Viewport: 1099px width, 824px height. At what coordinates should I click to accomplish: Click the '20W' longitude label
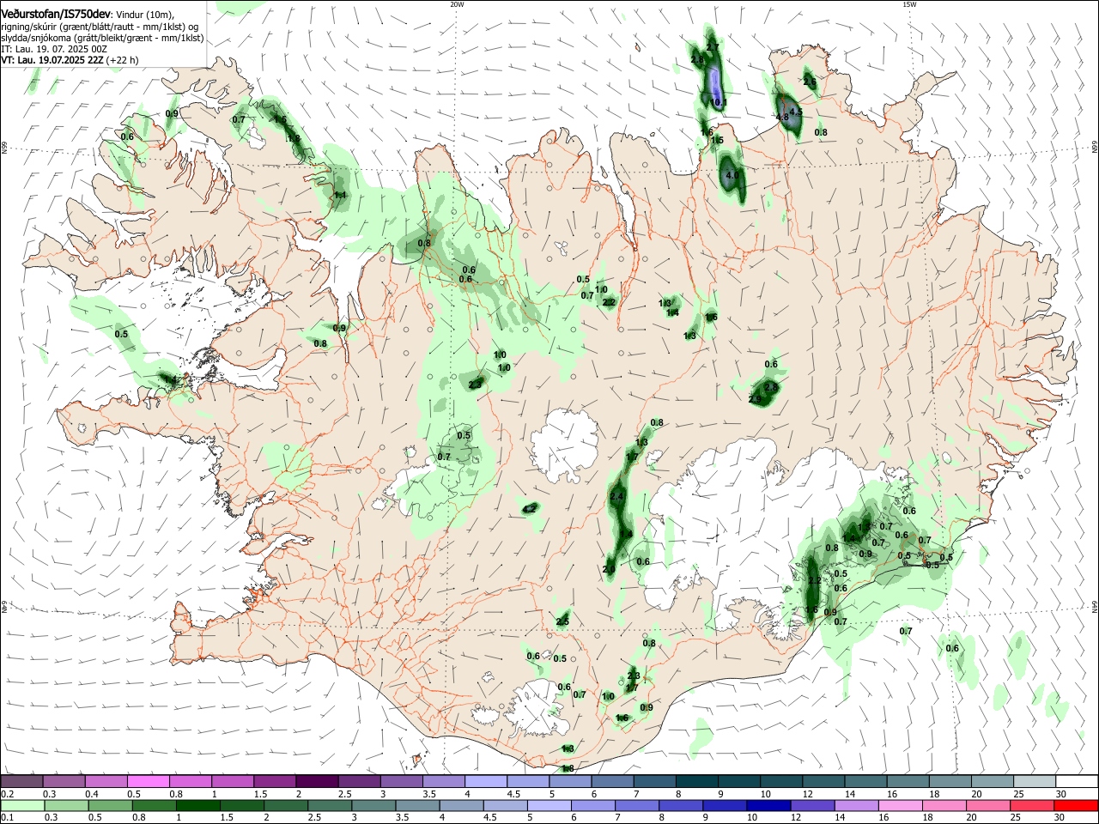tap(457, 4)
